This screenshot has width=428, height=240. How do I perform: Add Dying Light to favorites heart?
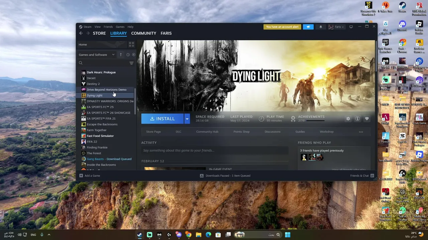[x=367, y=119]
